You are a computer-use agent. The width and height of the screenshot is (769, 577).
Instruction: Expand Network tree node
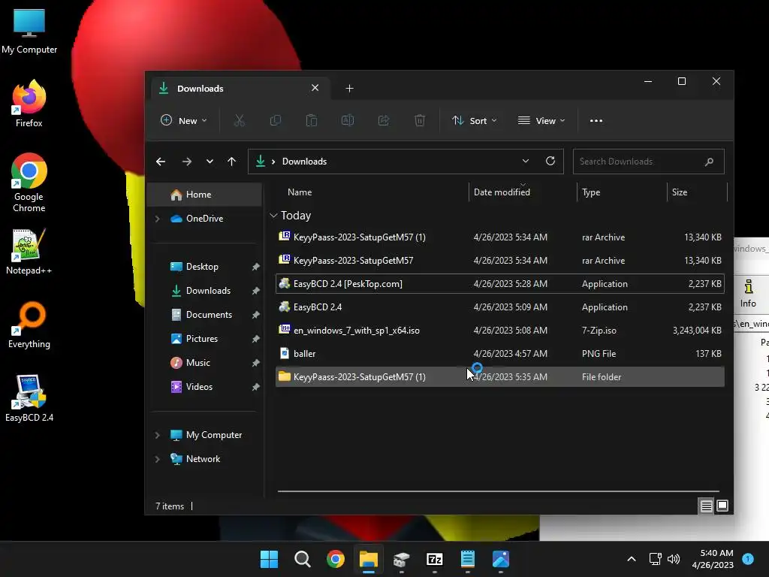pos(158,459)
